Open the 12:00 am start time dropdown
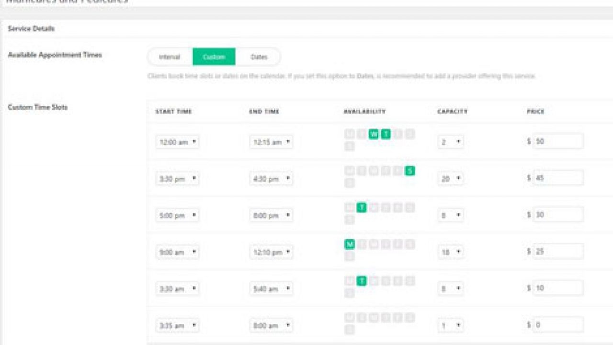613x345 pixels. point(177,142)
